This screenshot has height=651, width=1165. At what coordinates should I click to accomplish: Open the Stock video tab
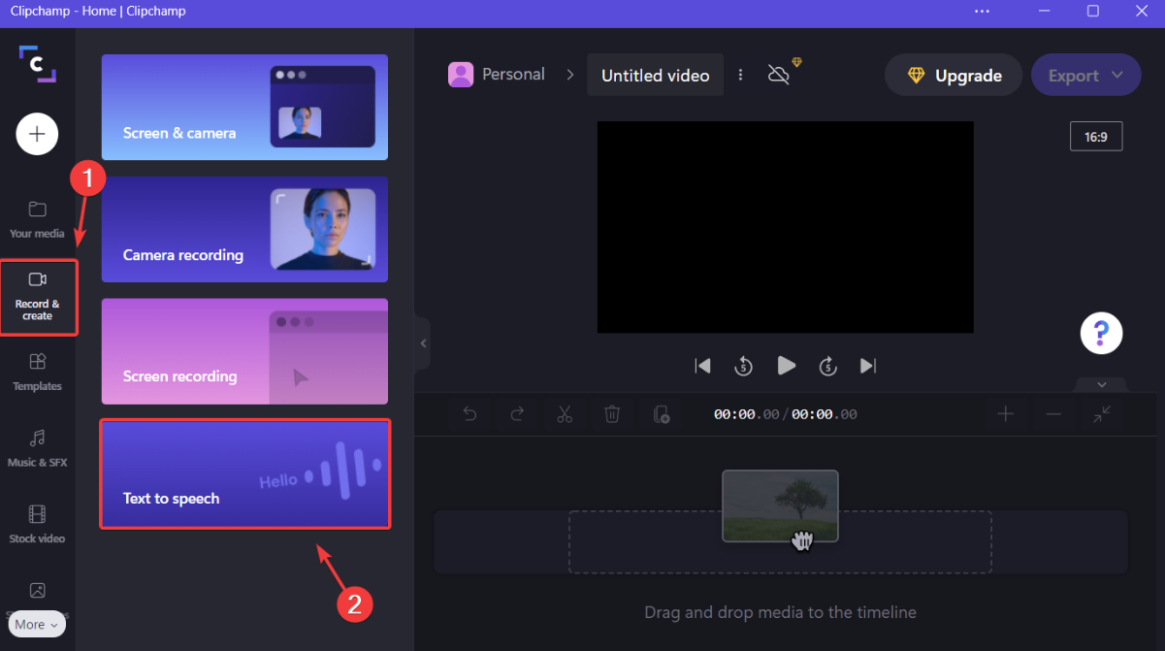pos(37,524)
